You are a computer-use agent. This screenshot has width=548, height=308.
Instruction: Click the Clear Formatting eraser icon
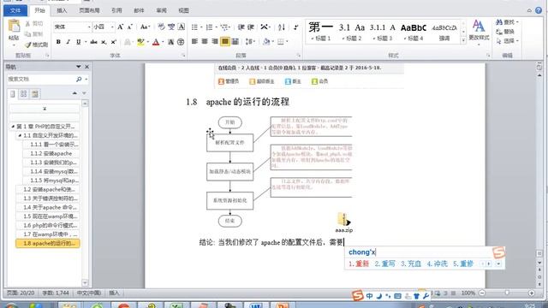pyautogui.click(x=161, y=27)
